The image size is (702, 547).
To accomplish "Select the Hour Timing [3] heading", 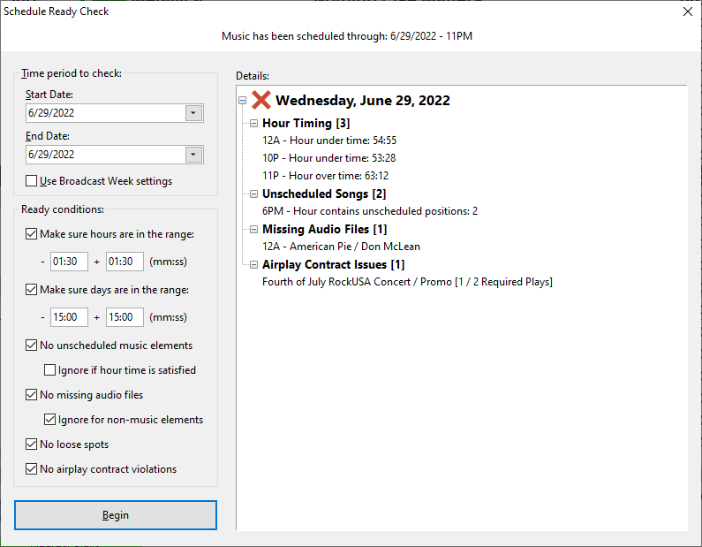I will click(x=306, y=123).
